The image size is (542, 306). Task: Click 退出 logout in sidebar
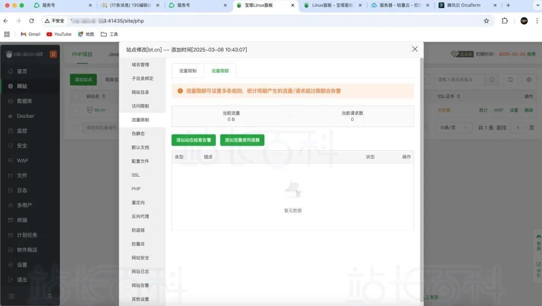pyautogui.click(x=22, y=280)
